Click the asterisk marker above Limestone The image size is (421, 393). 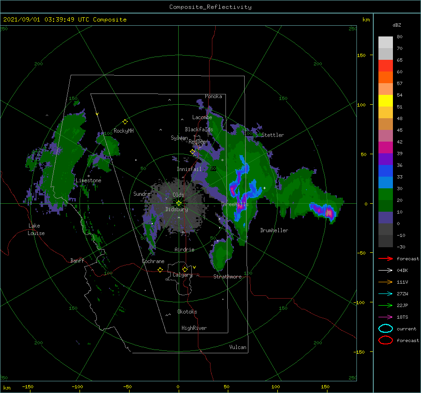(x=88, y=176)
